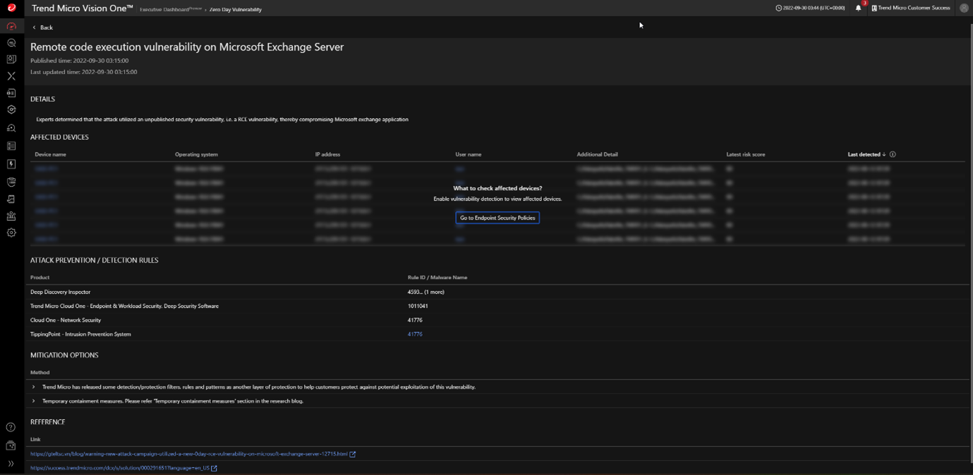Click the '4593... (1 more)' rule ID
The image size is (973, 475).
(x=426, y=292)
